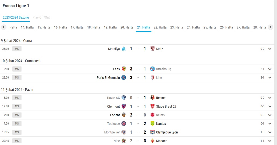Click the Rennes team badge
The width and height of the screenshot is (277, 145).
click(152, 98)
